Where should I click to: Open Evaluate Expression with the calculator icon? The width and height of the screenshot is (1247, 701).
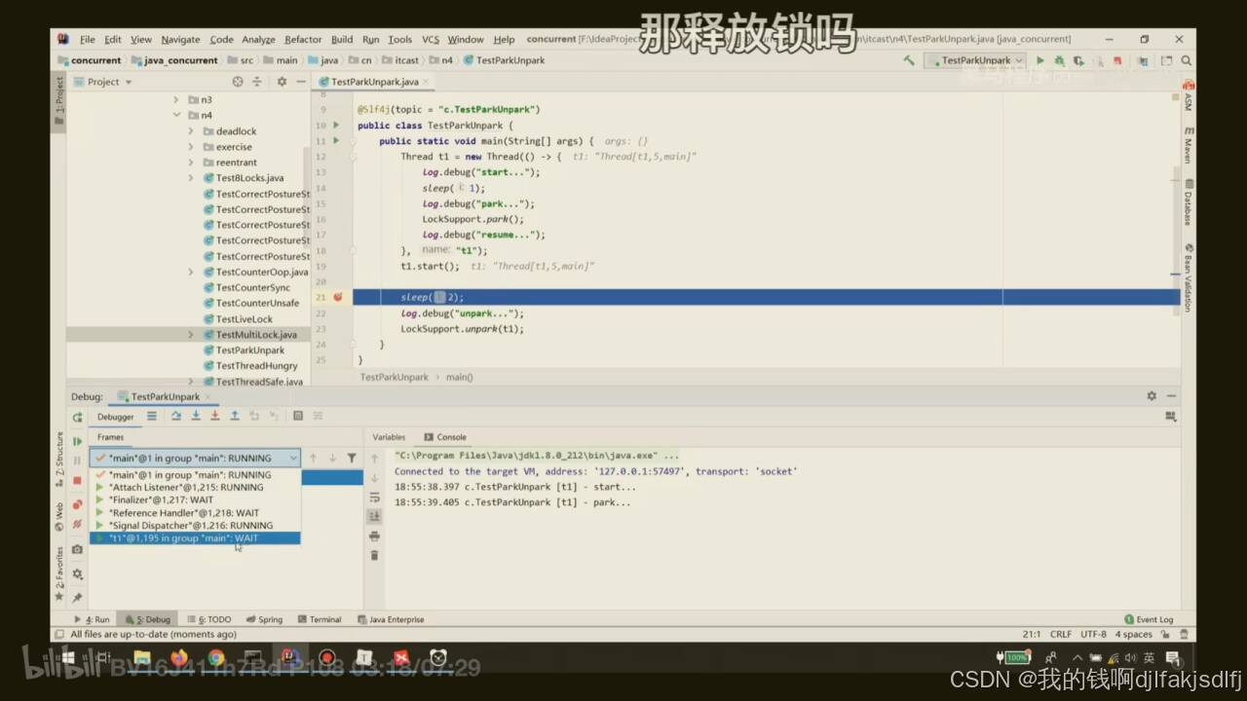point(299,416)
